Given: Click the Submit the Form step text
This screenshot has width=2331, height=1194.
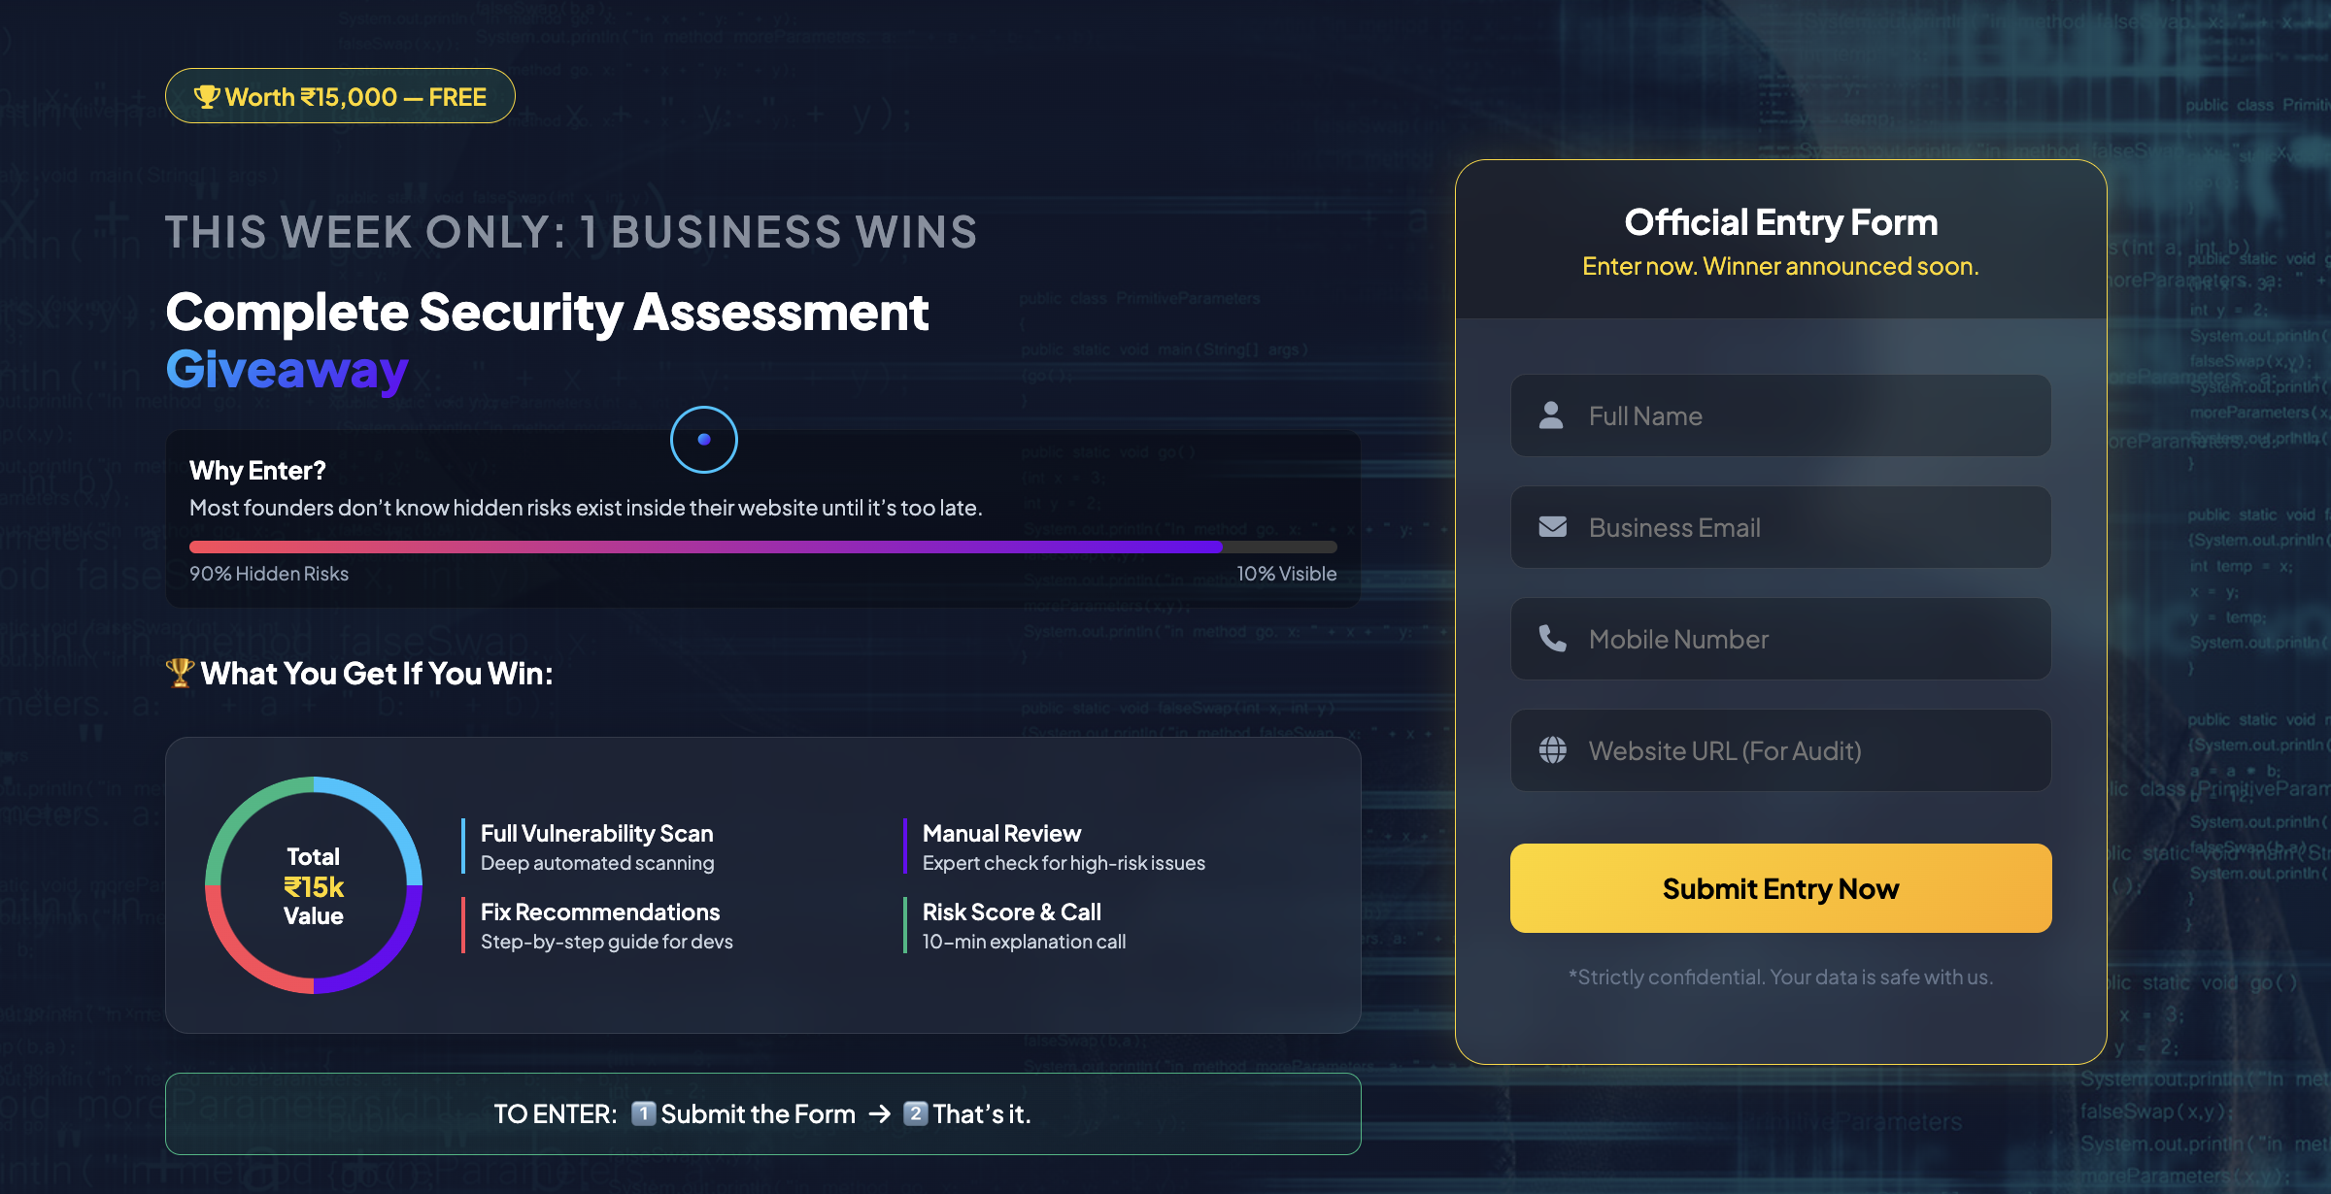Looking at the screenshot, I should (x=758, y=1113).
